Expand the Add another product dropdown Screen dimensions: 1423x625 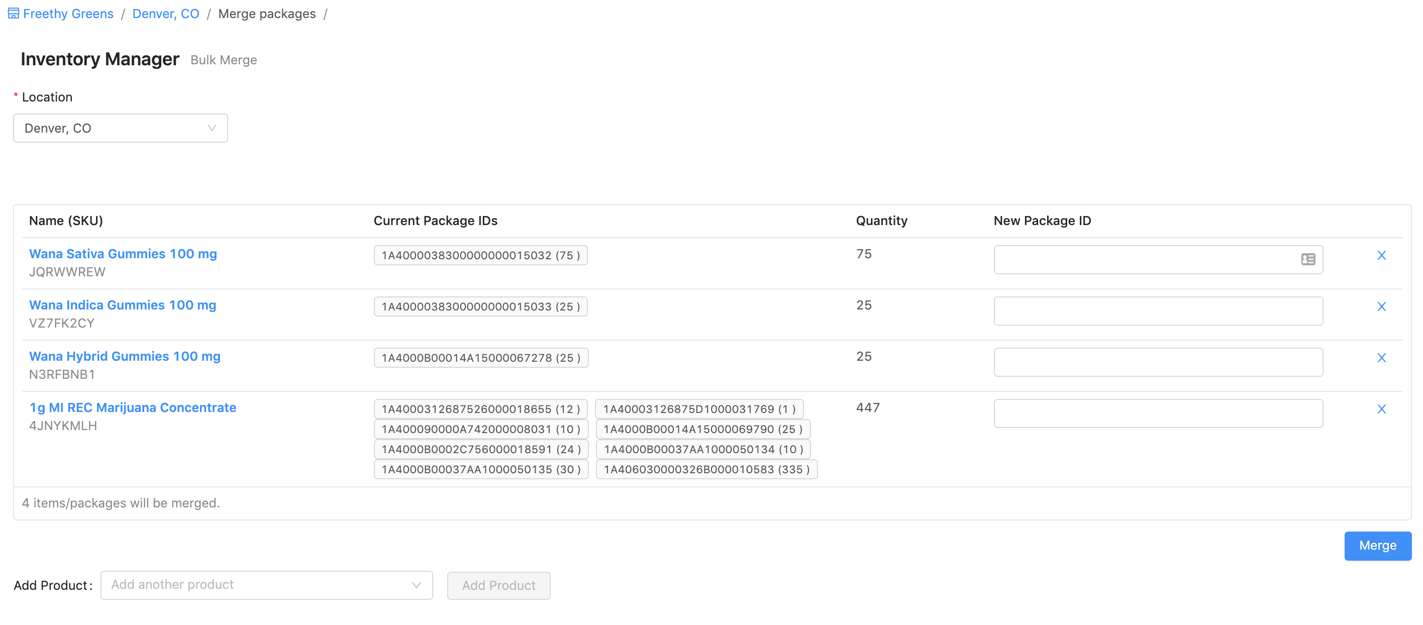(x=266, y=585)
